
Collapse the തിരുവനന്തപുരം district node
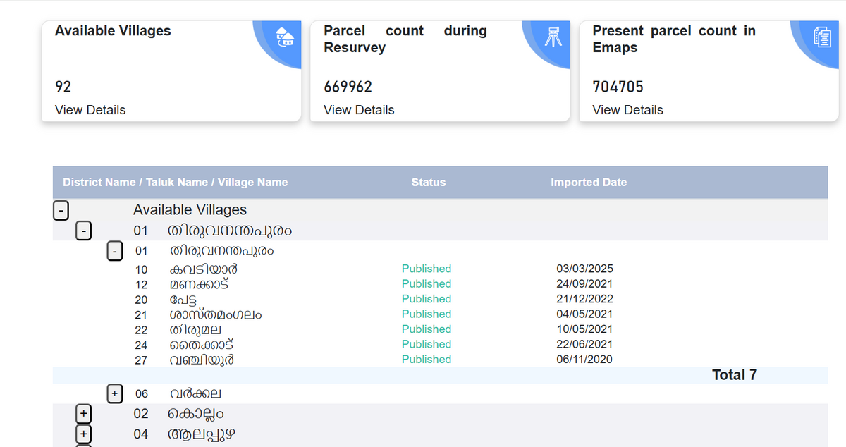coord(83,231)
